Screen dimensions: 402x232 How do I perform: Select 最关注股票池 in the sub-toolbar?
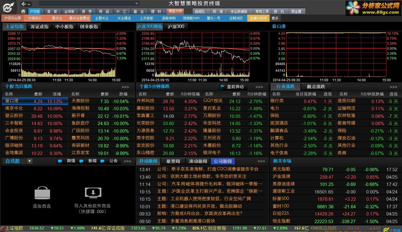[80, 18]
